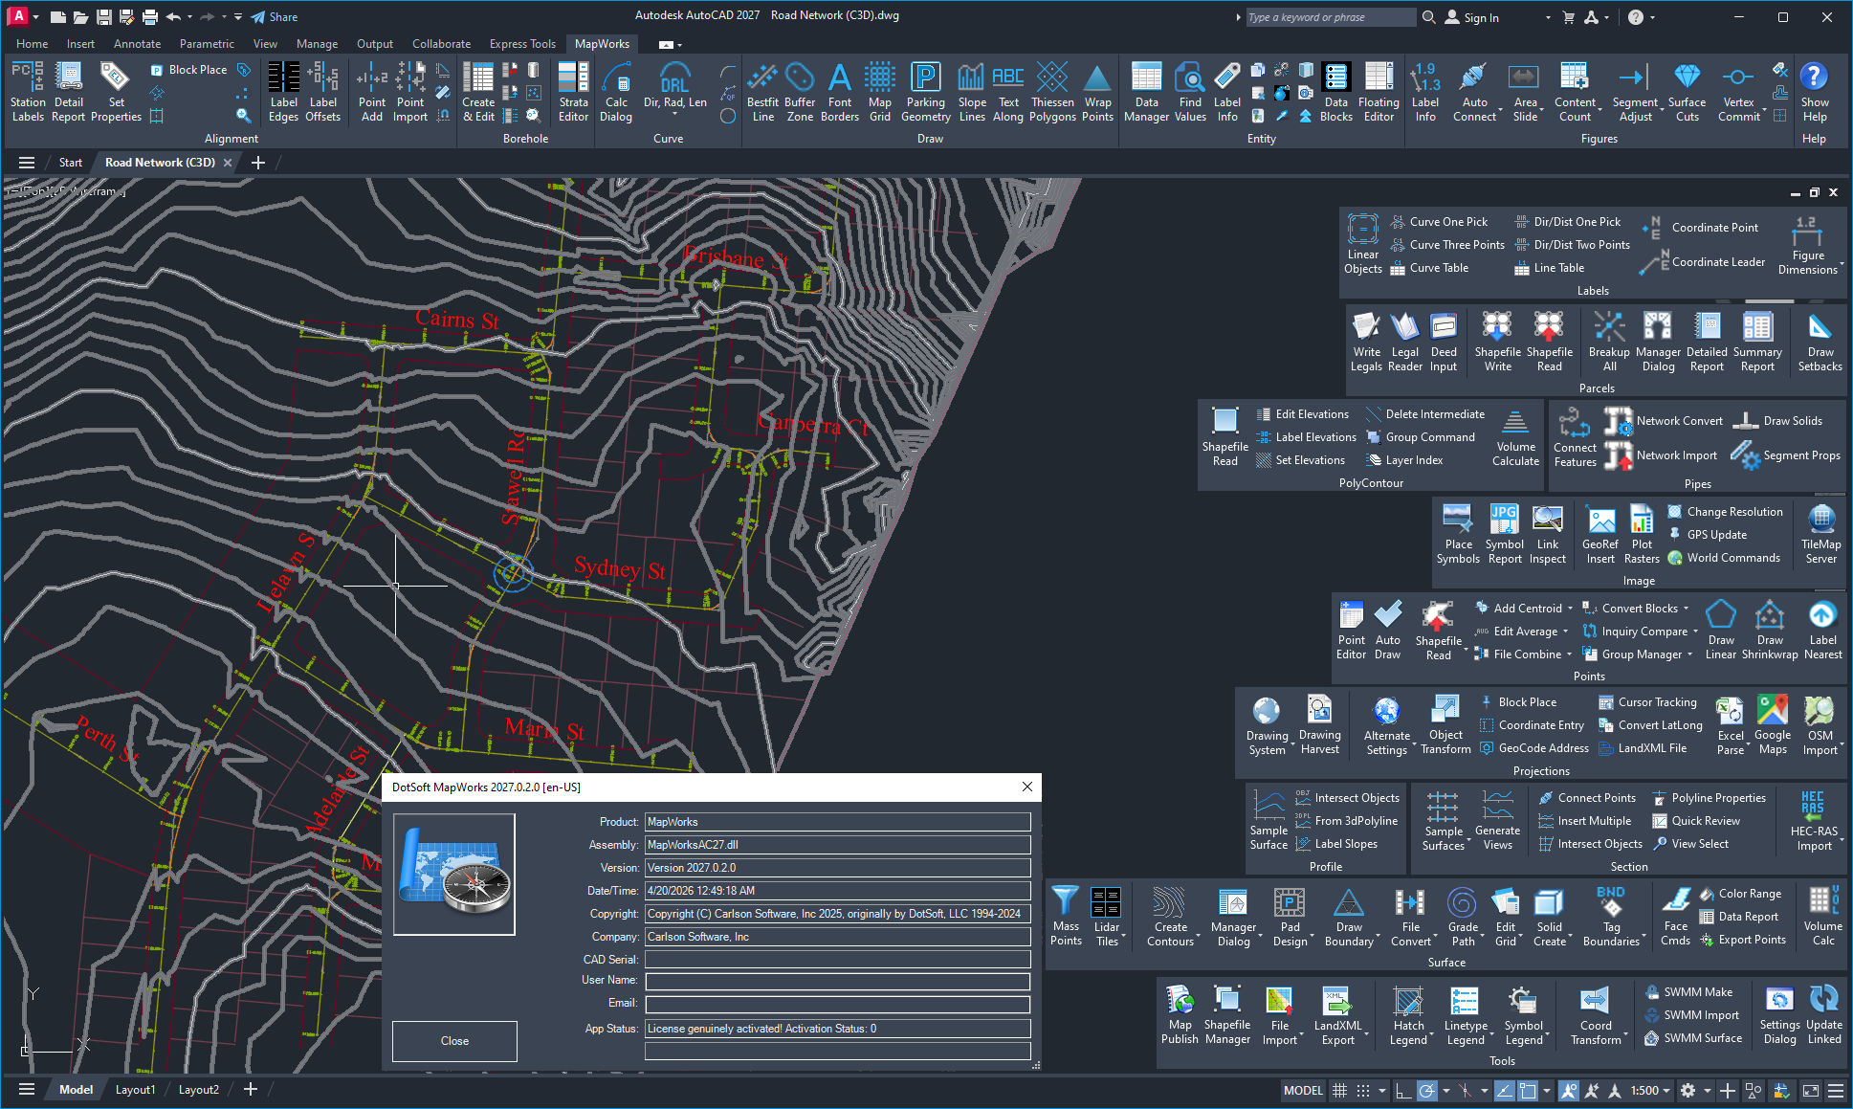Click the MapWorks compass logo thumbnail

tap(454, 875)
